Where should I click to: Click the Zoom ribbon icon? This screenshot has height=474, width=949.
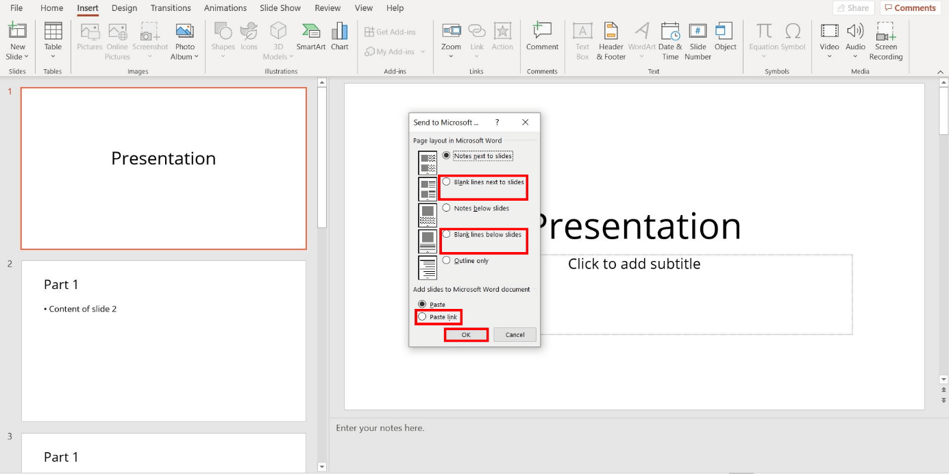coord(451,32)
